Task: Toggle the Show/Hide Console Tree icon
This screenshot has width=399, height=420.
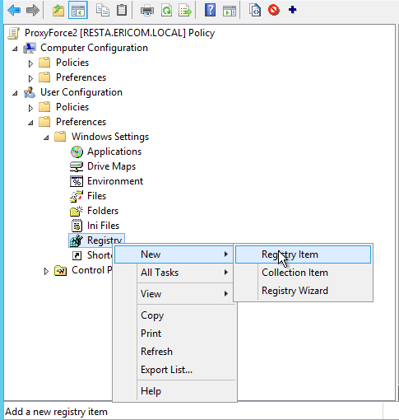Action: 78,11
